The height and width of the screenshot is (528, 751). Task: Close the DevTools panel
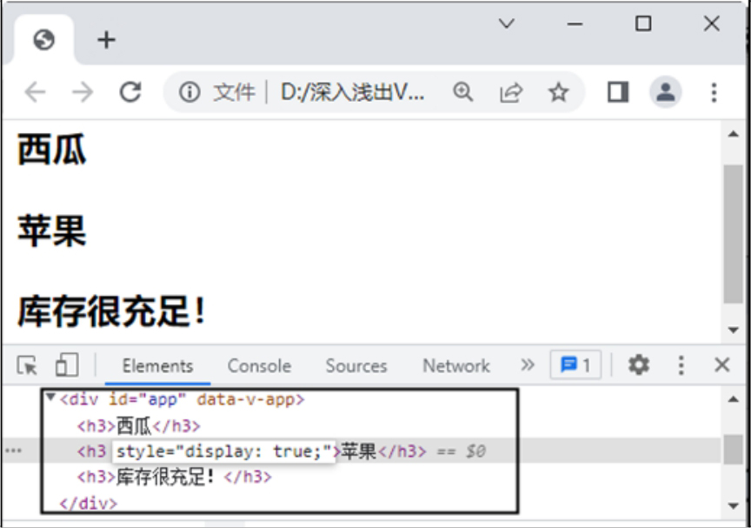coord(721,365)
